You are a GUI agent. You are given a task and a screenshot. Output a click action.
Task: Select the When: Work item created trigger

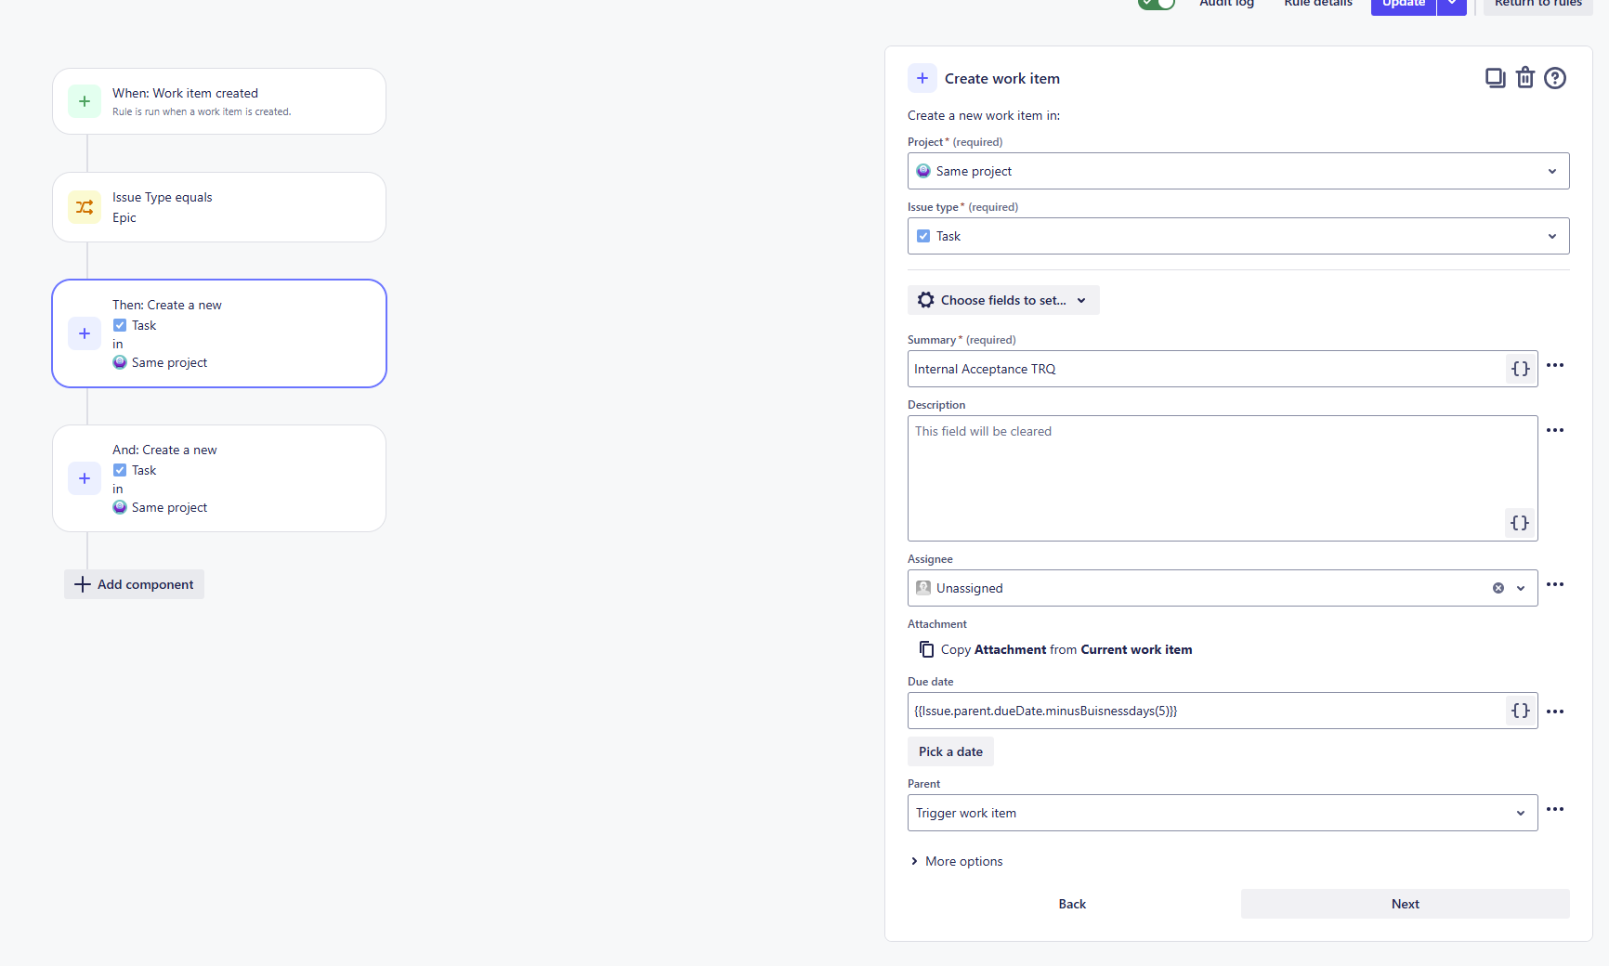(219, 101)
